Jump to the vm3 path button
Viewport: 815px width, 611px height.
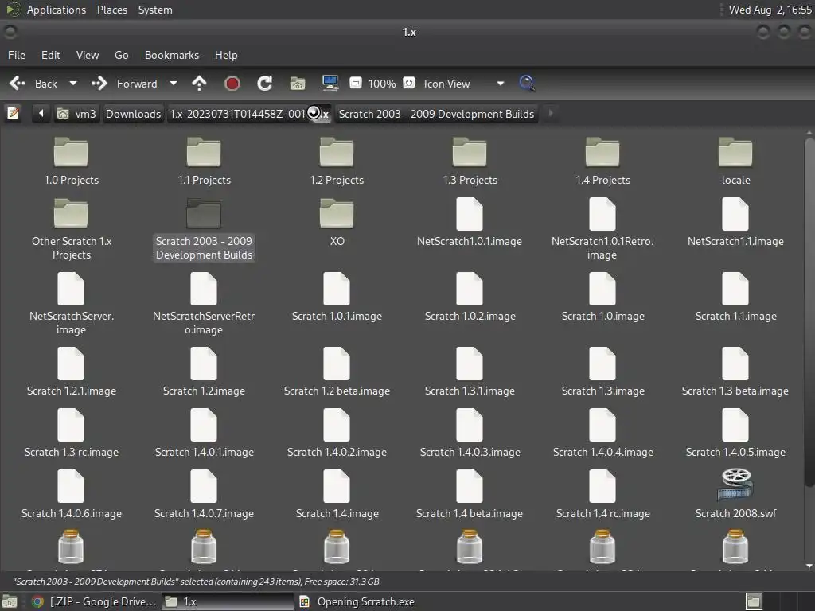(76, 114)
